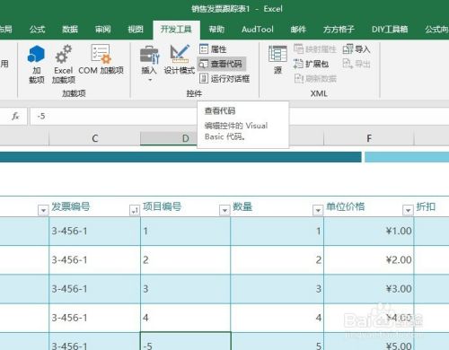Switch to 审阅 ribbon tab
This screenshot has width=449, height=350.
[102, 30]
